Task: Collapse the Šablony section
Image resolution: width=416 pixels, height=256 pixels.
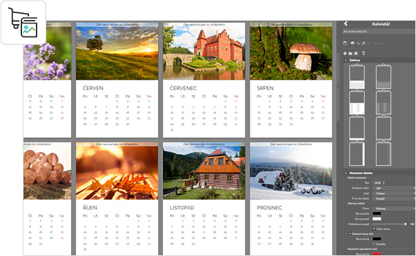Action: click(346, 60)
